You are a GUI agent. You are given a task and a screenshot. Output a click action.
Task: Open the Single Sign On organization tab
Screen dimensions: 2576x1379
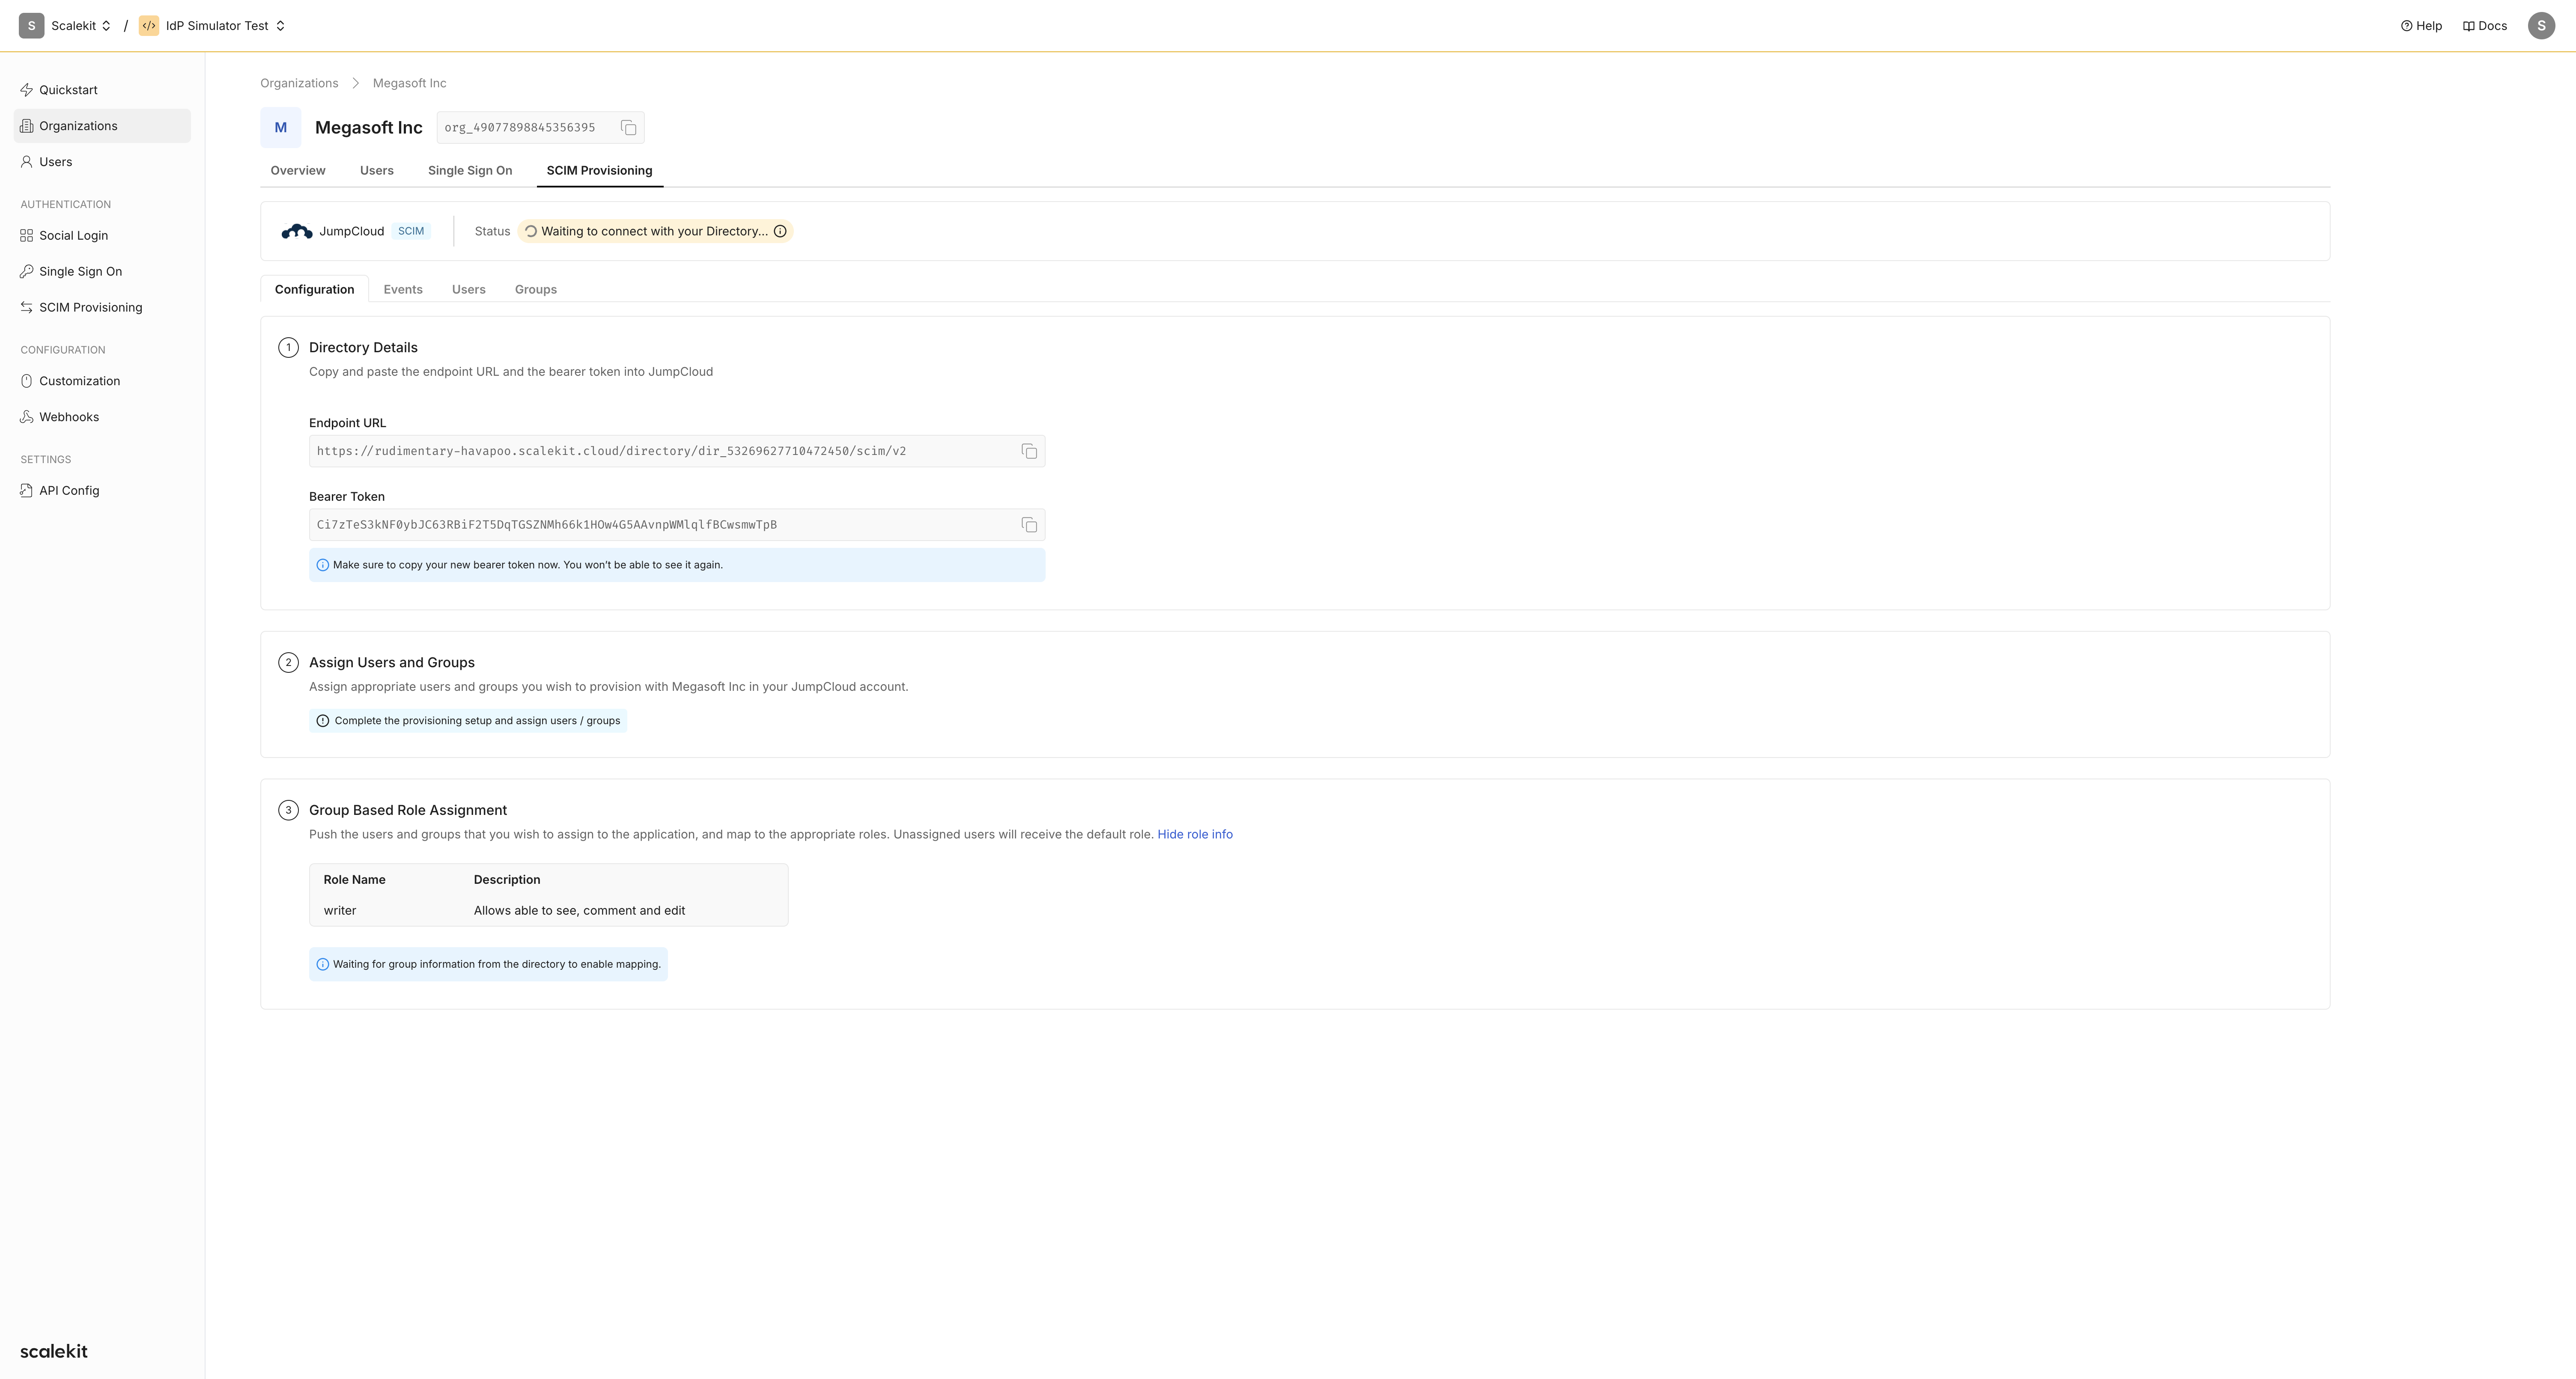470,171
